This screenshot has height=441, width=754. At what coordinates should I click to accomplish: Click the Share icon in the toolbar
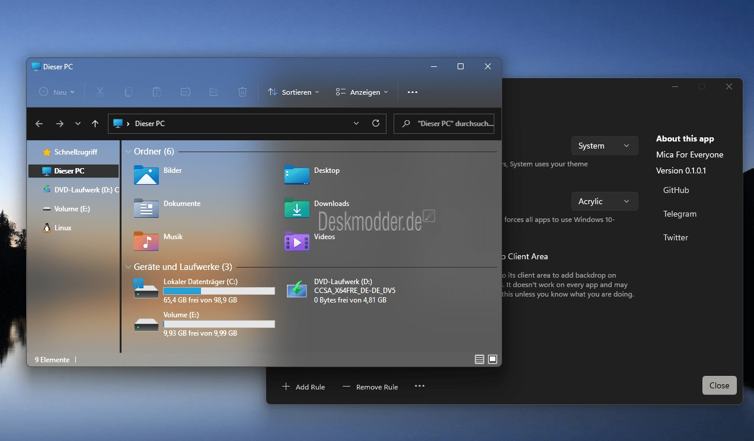click(213, 92)
